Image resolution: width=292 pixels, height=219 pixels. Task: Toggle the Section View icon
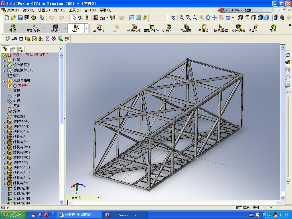pos(282,18)
